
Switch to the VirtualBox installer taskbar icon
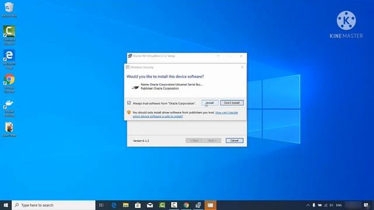tap(198, 205)
